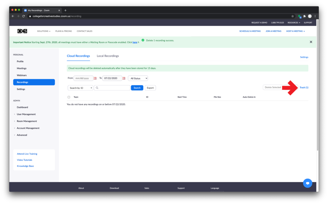Click the CCS logo
Screen dimensions: 328x204
pyautogui.click(x=22, y=31)
